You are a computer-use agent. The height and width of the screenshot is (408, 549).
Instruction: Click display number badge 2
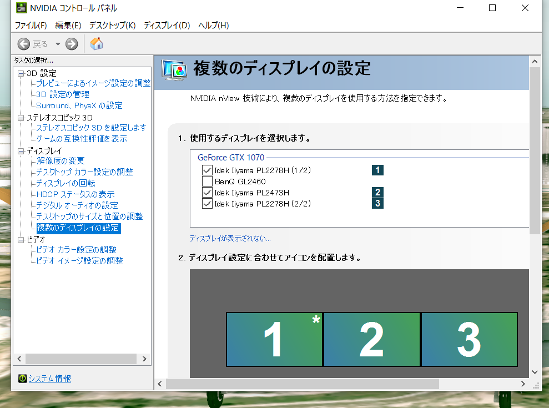[x=377, y=192]
